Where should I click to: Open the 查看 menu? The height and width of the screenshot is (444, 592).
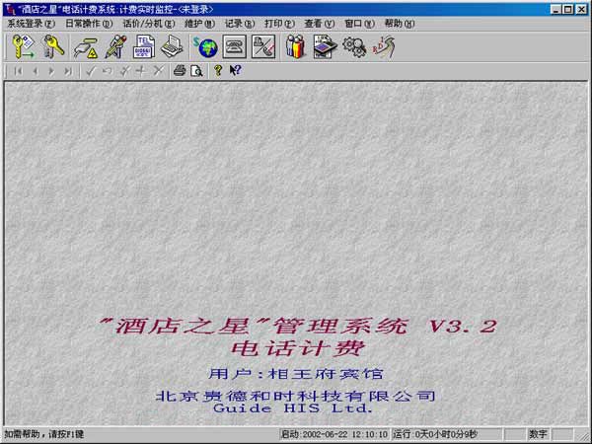(320, 24)
